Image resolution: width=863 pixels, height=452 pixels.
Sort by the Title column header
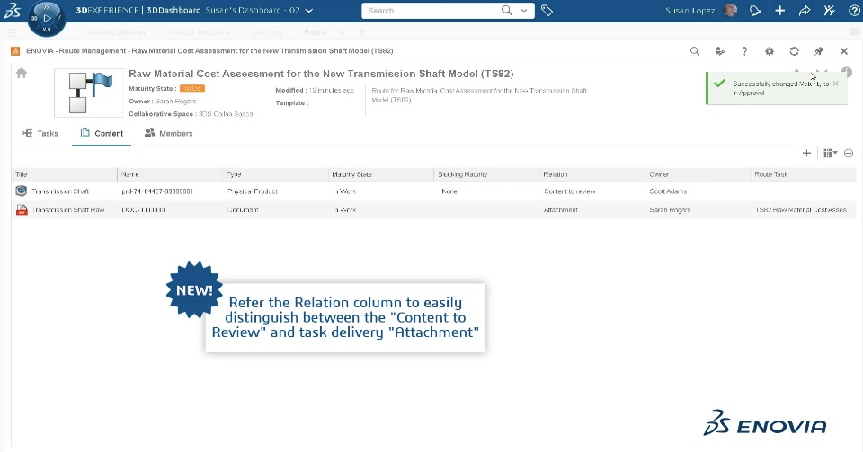(64, 174)
